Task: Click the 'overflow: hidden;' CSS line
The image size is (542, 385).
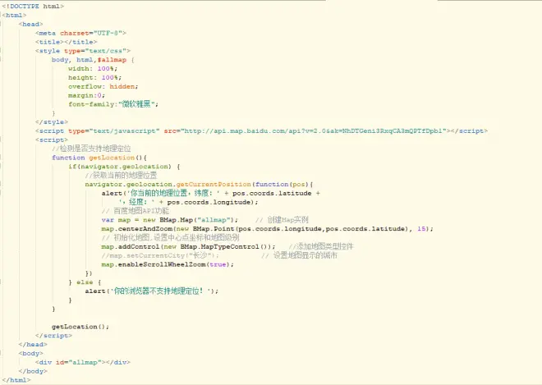Action: (103, 86)
